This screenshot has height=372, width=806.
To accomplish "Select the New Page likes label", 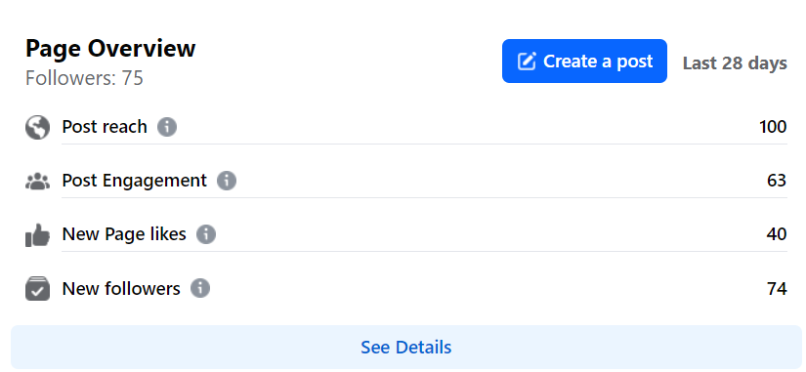I will click(x=124, y=234).
